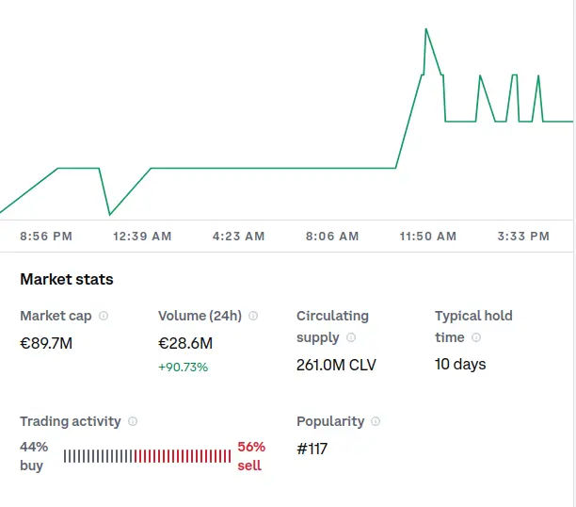Screen dimensions: 576x507
Task: Click the Trading activity info icon
Action: click(x=133, y=421)
